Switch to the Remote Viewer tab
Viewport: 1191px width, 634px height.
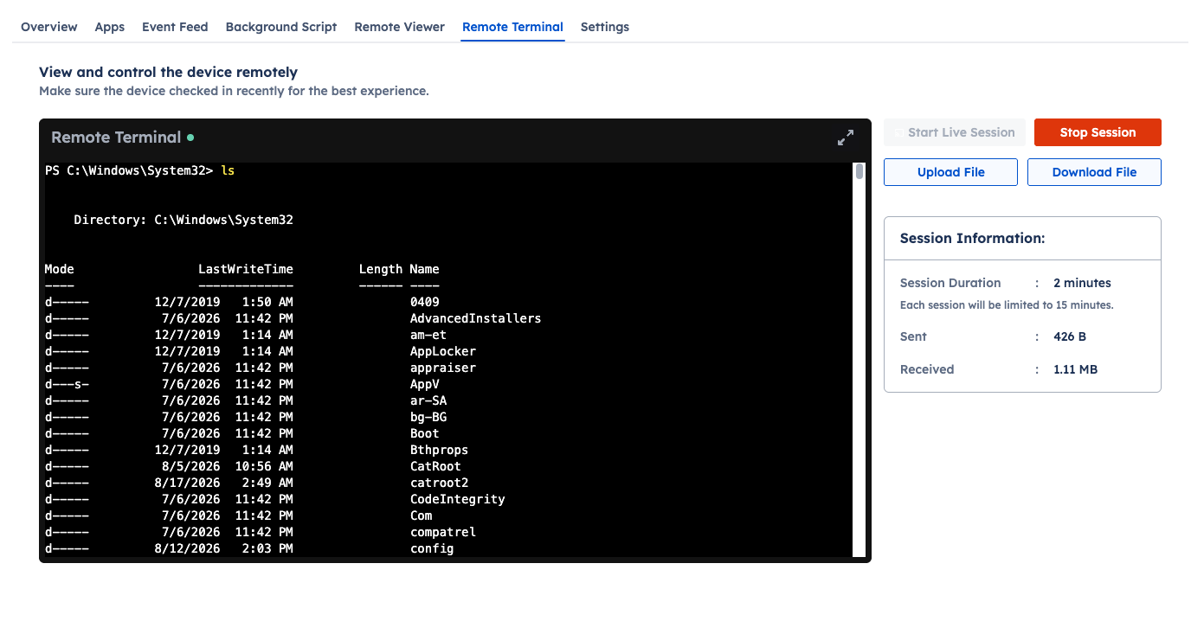click(x=399, y=27)
